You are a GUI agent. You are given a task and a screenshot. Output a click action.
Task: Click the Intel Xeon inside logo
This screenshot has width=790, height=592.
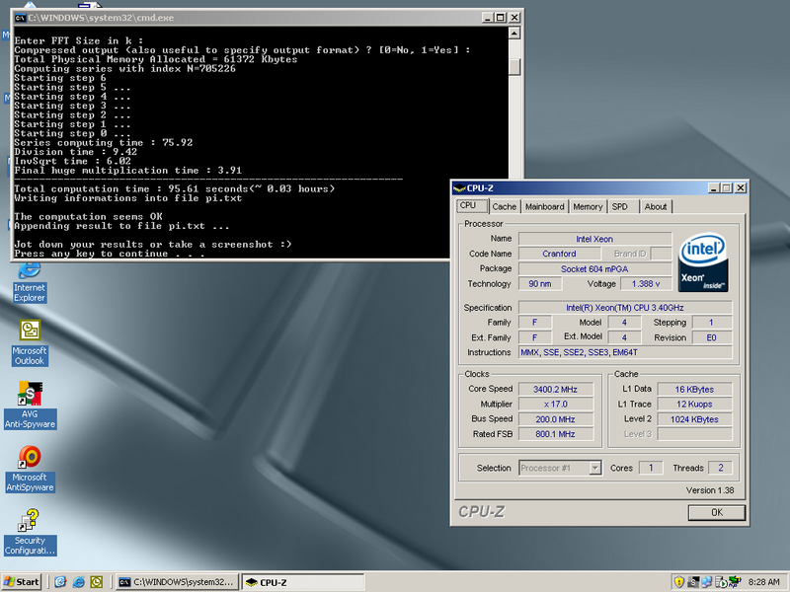pos(703,261)
